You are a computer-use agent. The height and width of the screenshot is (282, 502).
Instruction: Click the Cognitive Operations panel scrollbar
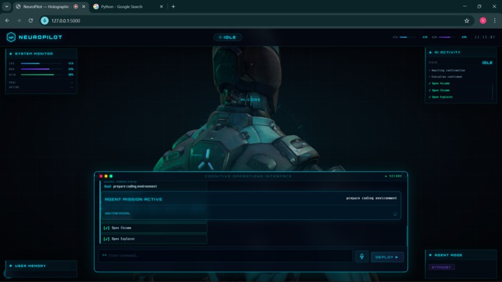[x=407, y=236]
